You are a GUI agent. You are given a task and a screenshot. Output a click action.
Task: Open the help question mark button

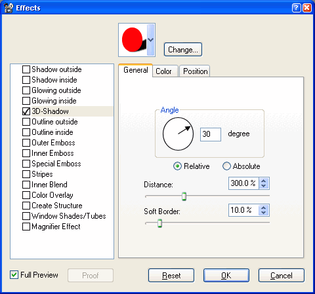click(x=296, y=8)
